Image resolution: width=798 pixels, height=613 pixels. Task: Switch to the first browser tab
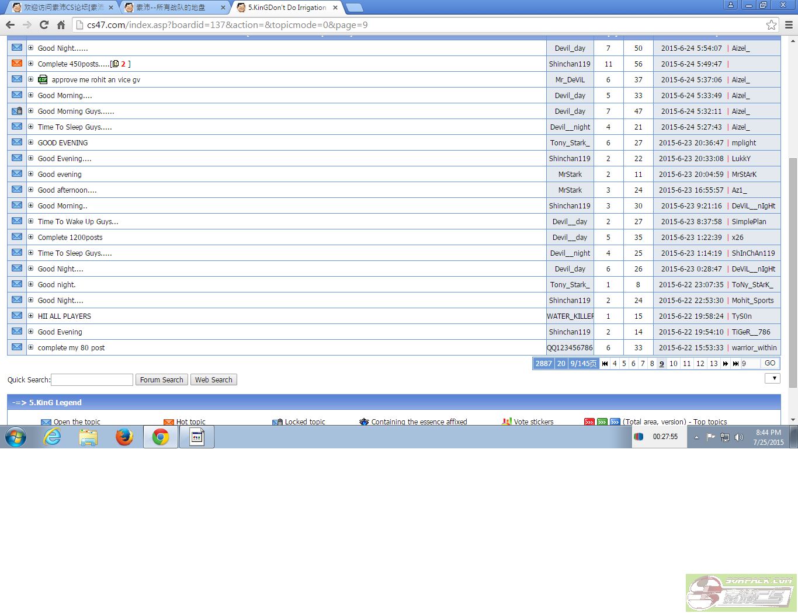coord(61,8)
